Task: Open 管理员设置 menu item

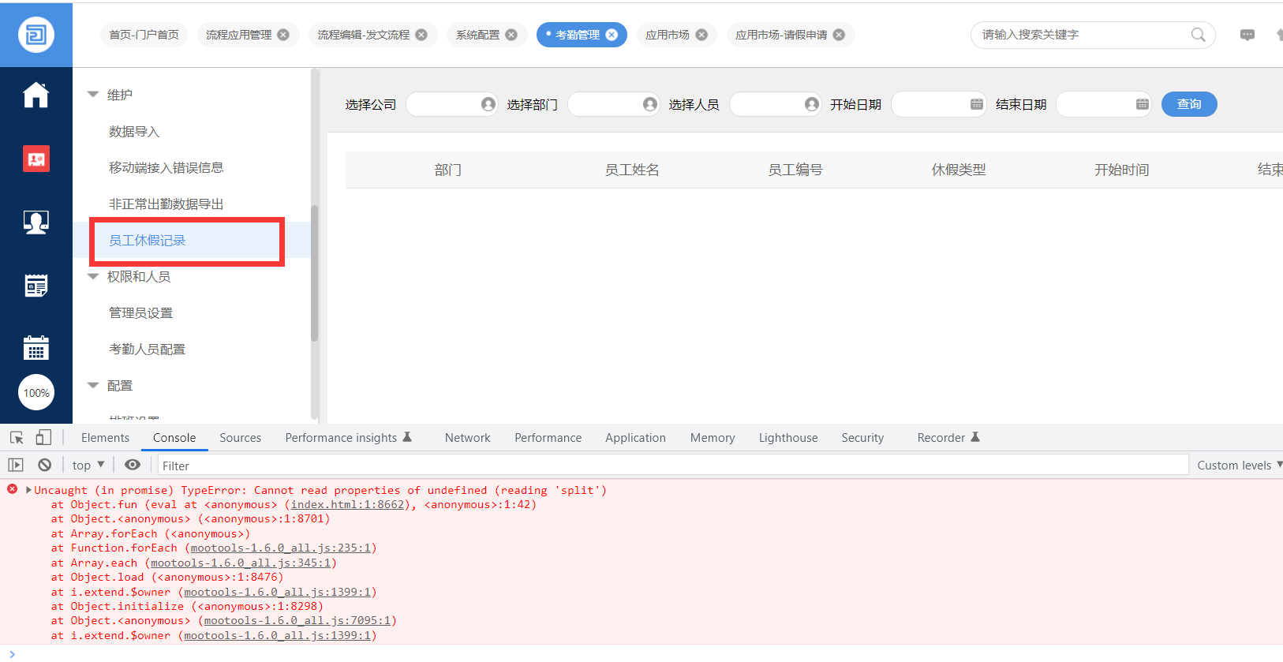Action: [140, 312]
